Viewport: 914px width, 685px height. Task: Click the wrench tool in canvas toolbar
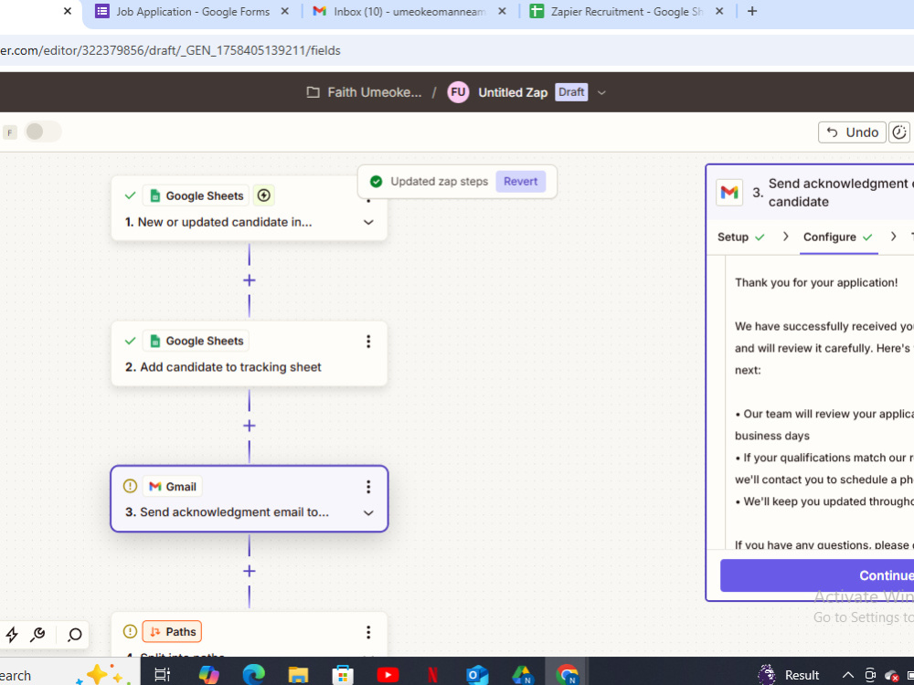point(38,635)
